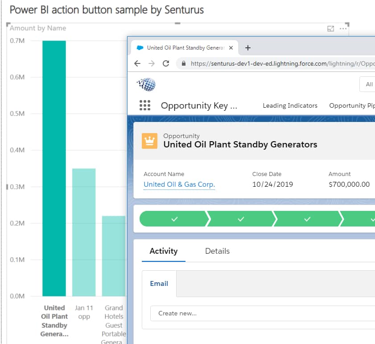Open the United Oil & Gas Corp. link
The image size is (375, 344).
click(179, 185)
